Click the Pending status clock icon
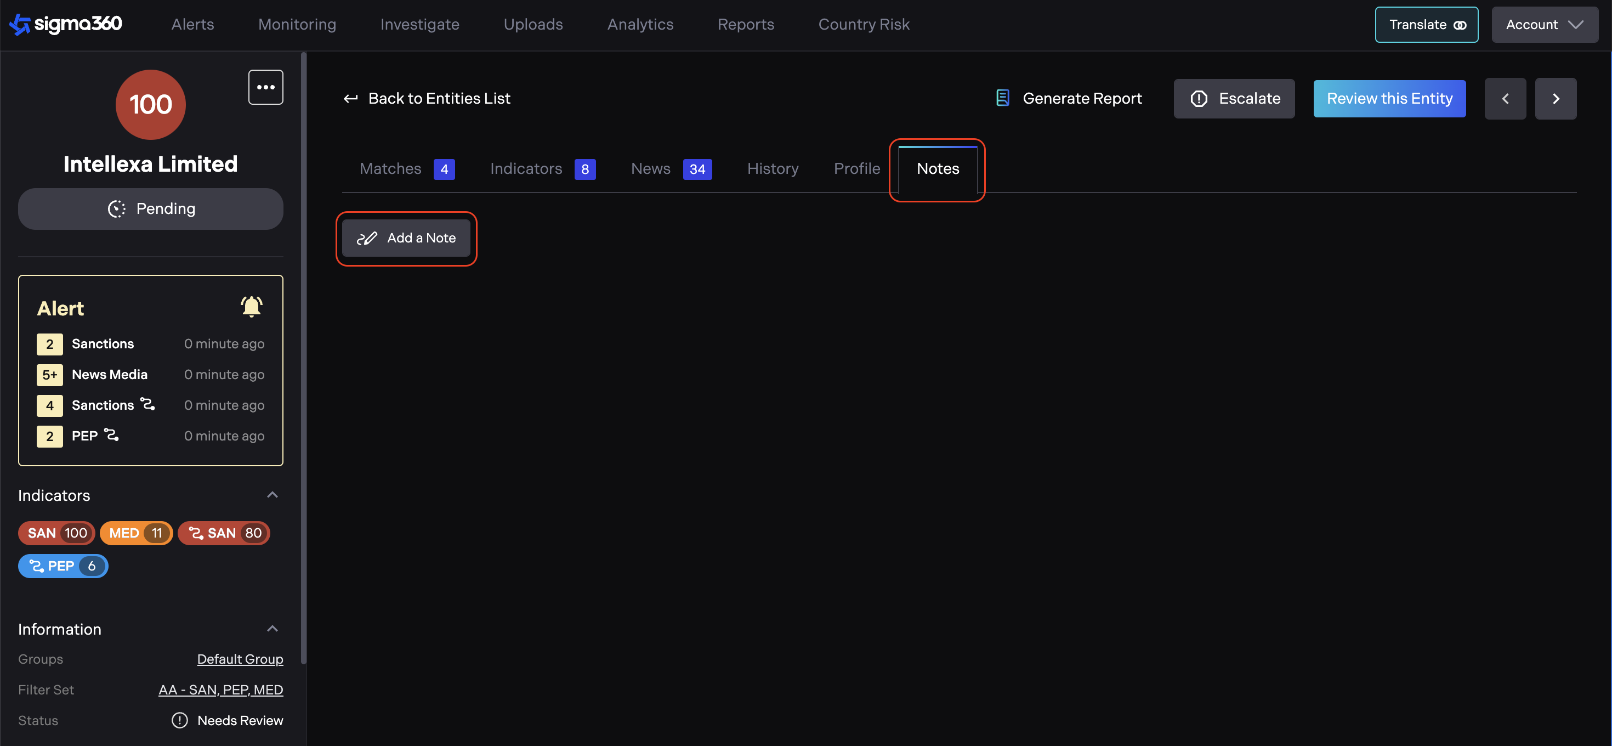Viewport: 1612px width, 746px height. coord(116,209)
